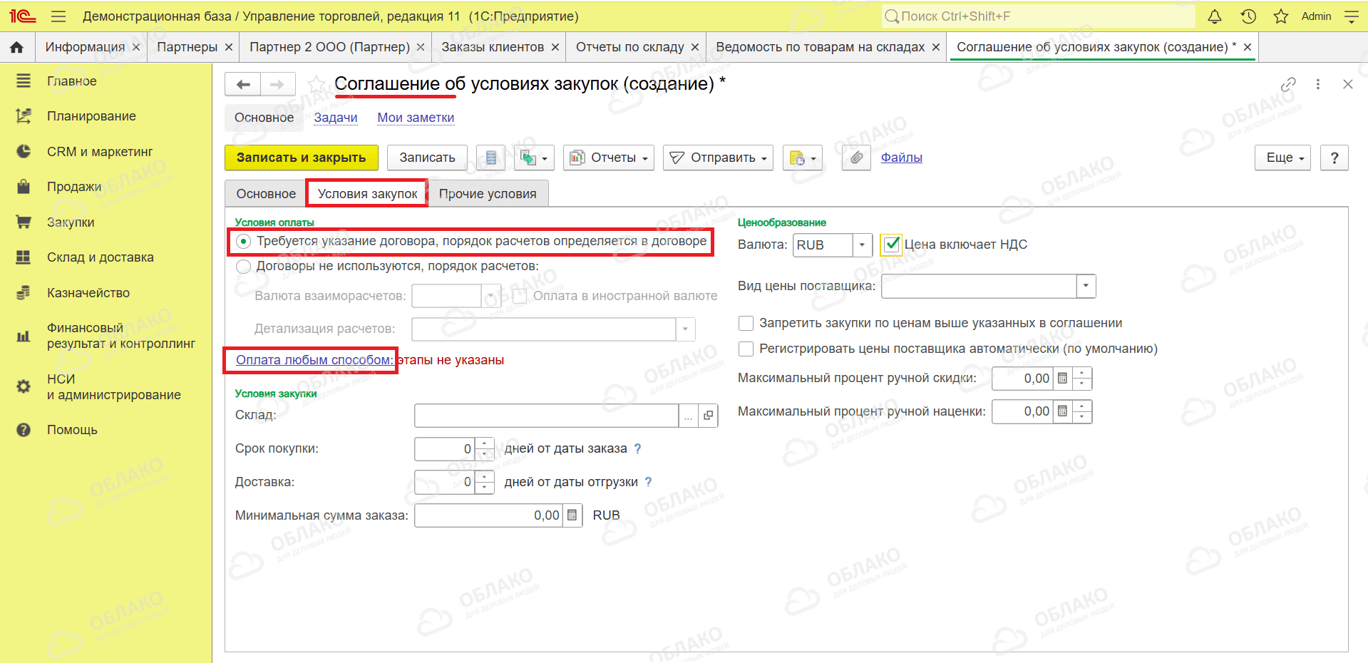The width and height of the screenshot is (1368, 663).
Task: Enable 'Регистрировать цены поставщика автоматически' checkbox
Action: click(746, 349)
